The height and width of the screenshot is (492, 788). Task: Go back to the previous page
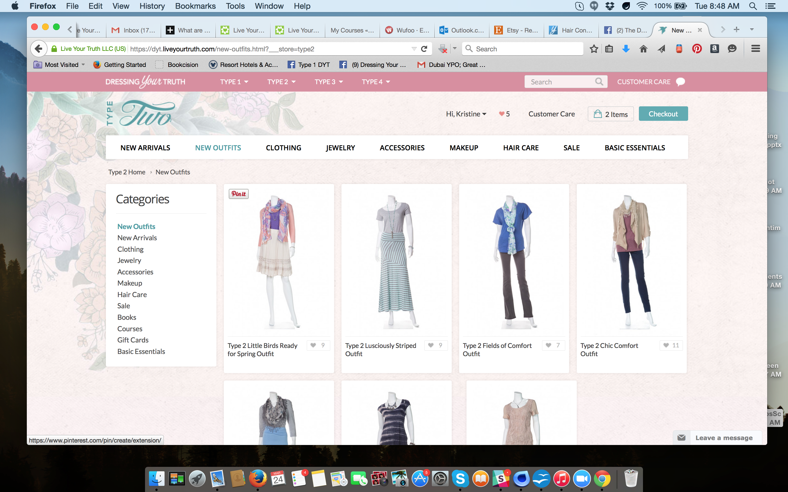(x=39, y=49)
